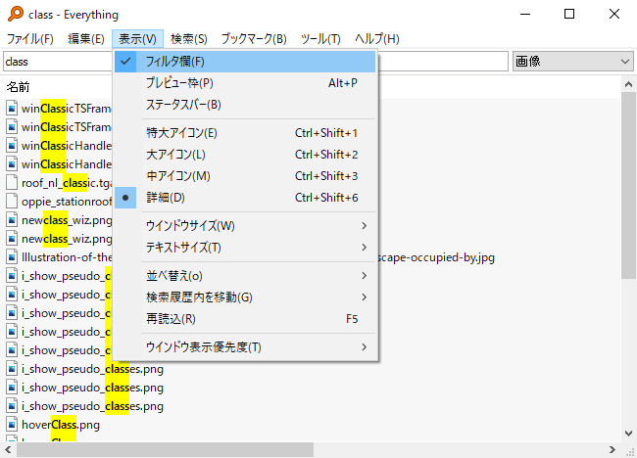Toggle ステータスバー(B) display
The height and width of the screenshot is (458, 637).
(x=245, y=105)
